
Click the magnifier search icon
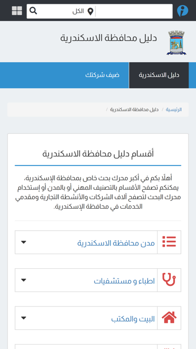coord(33,11)
